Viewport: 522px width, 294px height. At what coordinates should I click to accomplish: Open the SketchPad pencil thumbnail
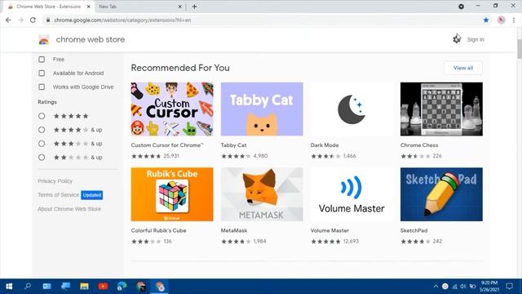tap(441, 194)
